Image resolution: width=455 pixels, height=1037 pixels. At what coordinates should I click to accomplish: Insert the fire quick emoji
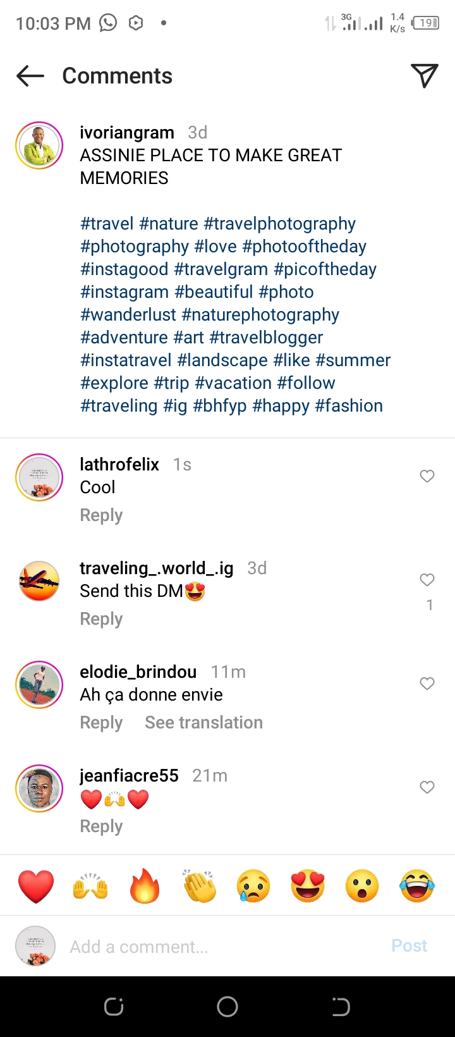click(x=145, y=886)
